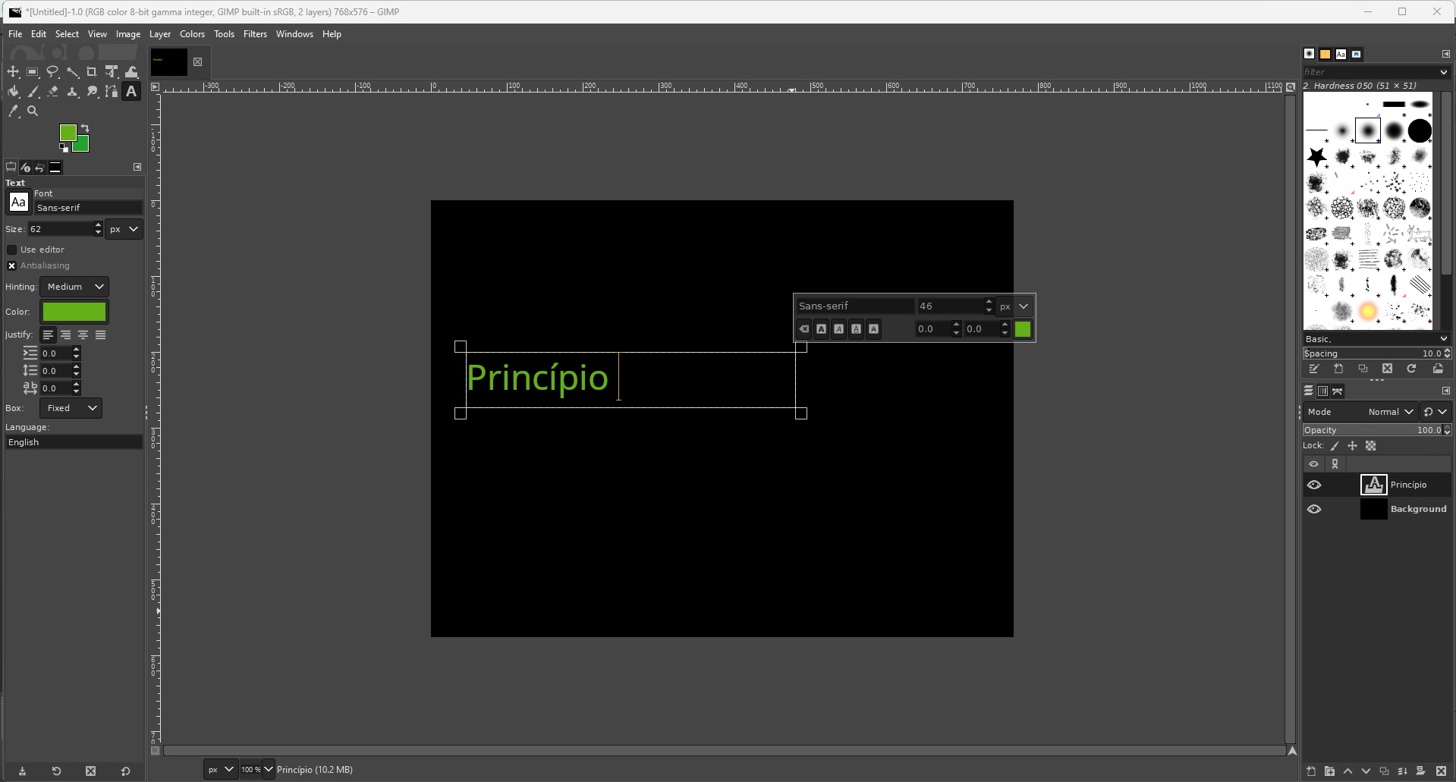Select the Color Picker tool
The height and width of the screenshot is (782, 1456).
point(13,111)
